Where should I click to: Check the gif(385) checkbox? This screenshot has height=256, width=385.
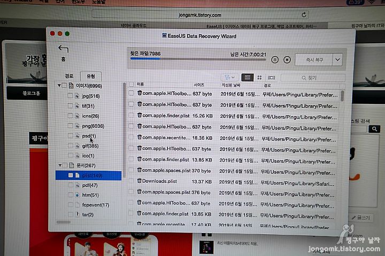tap(70, 146)
